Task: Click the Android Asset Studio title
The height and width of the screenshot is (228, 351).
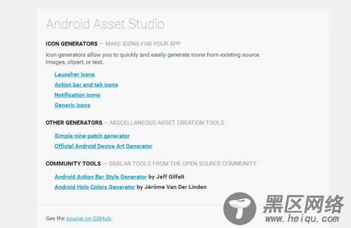Action: [x=105, y=24]
